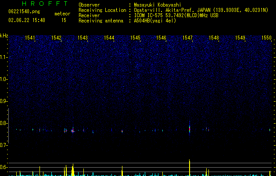Click the 1541 time marker
This screenshot has width=276, height=176.
coord(30,38)
